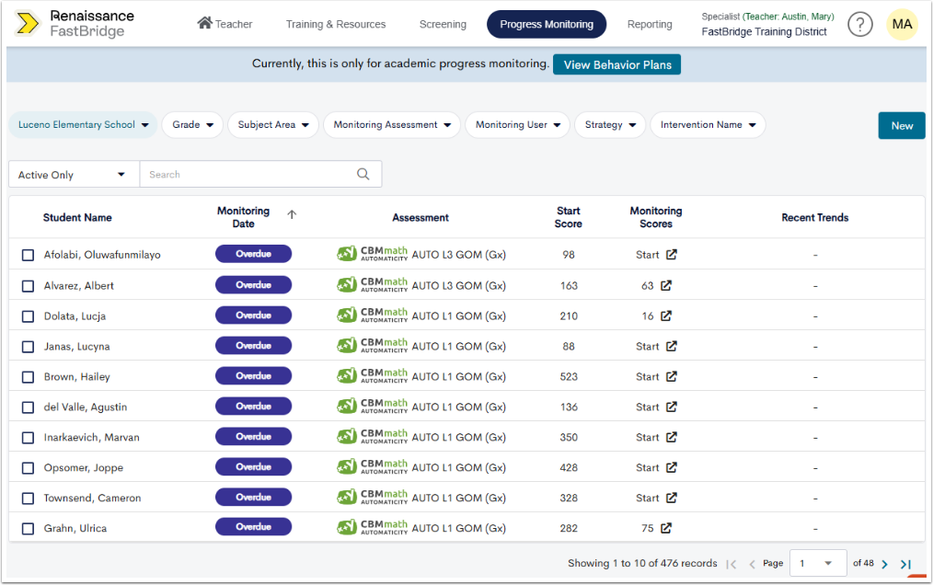Click Overdue badge for Inarkaevich, Marvan
This screenshot has width=933, height=585.
pyautogui.click(x=253, y=437)
